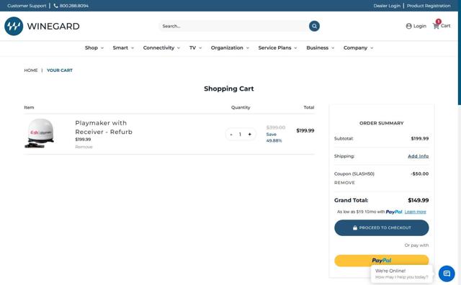Proceed to checkout

point(381,227)
